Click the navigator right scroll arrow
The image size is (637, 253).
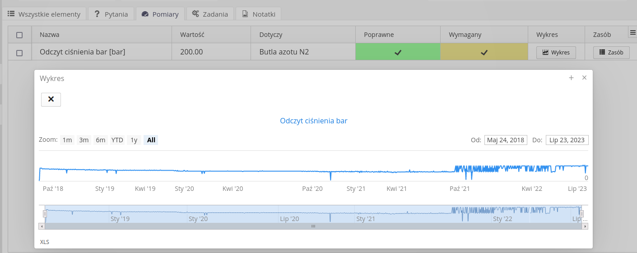coord(585,226)
